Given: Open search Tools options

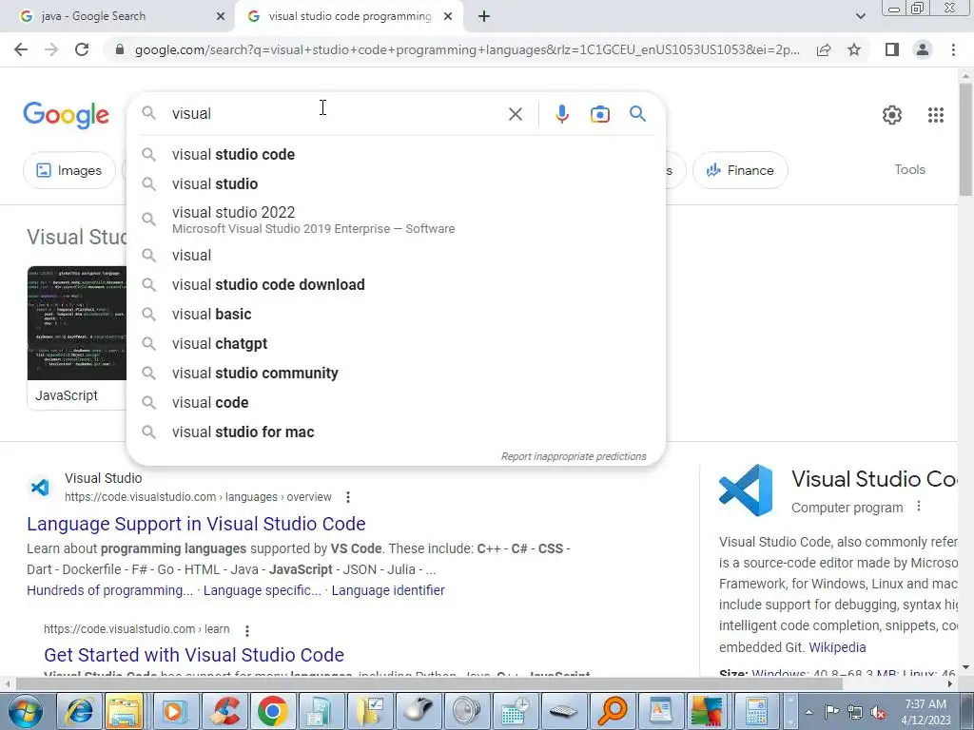Looking at the screenshot, I should tap(909, 169).
